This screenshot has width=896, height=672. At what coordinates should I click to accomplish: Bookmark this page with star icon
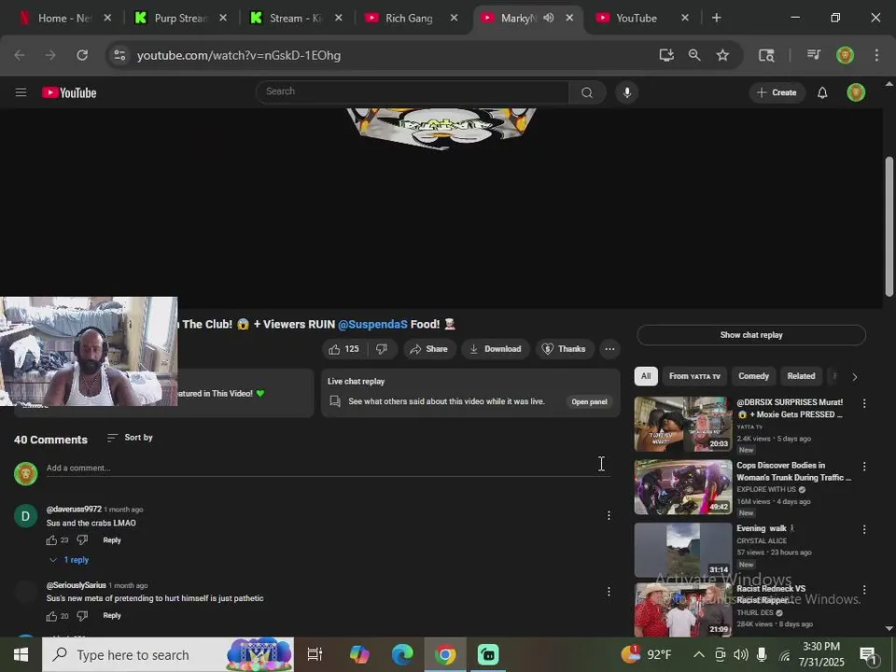click(722, 55)
